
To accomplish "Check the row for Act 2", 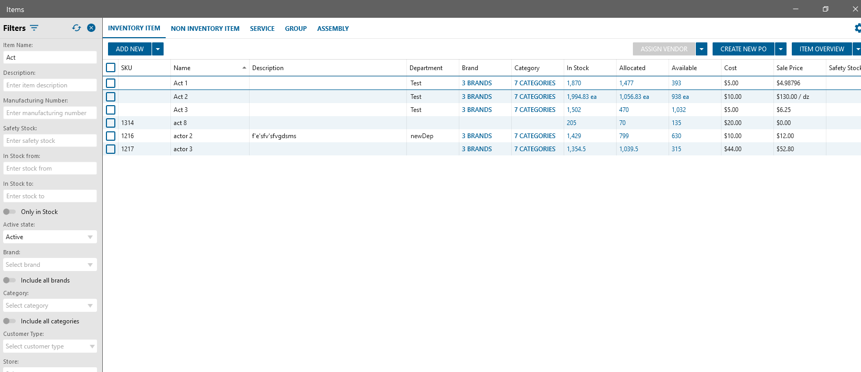I will [x=111, y=97].
